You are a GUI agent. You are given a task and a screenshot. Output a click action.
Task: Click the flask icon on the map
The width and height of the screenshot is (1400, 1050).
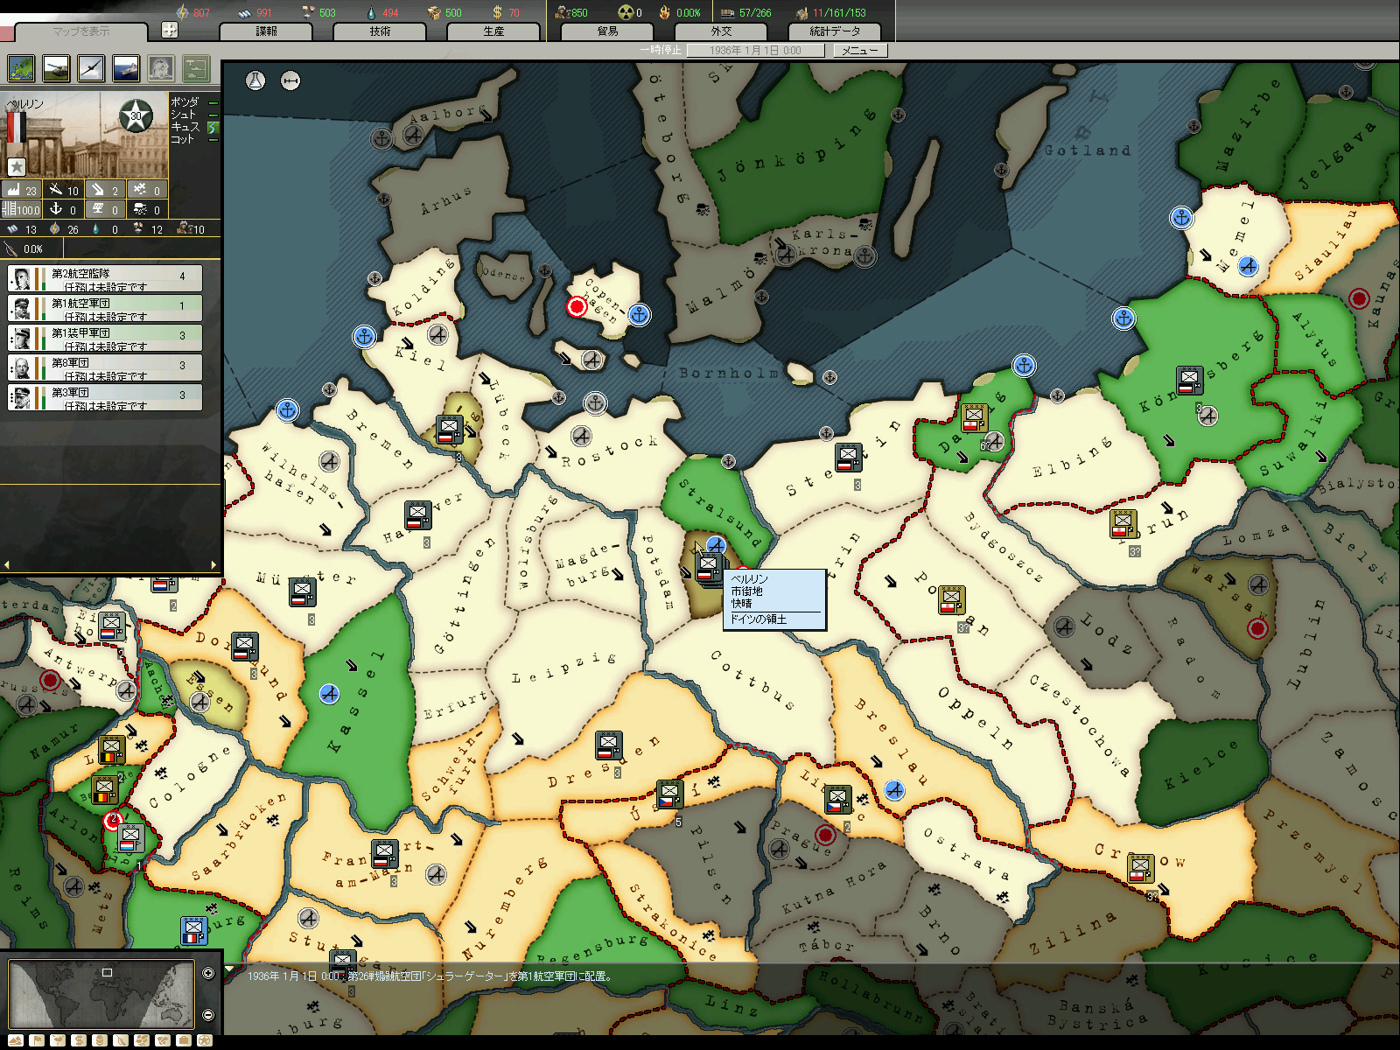click(255, 80)
